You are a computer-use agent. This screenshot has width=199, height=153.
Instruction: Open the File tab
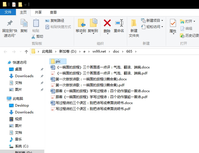[x=8, y=12]
